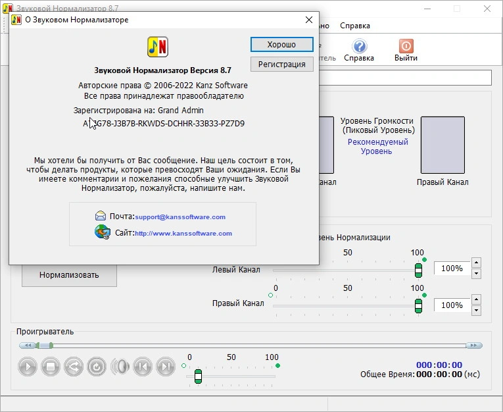Viewport: 503px width, 412px height.
Task: Click the file path field in main window
Action: [405, 78]
